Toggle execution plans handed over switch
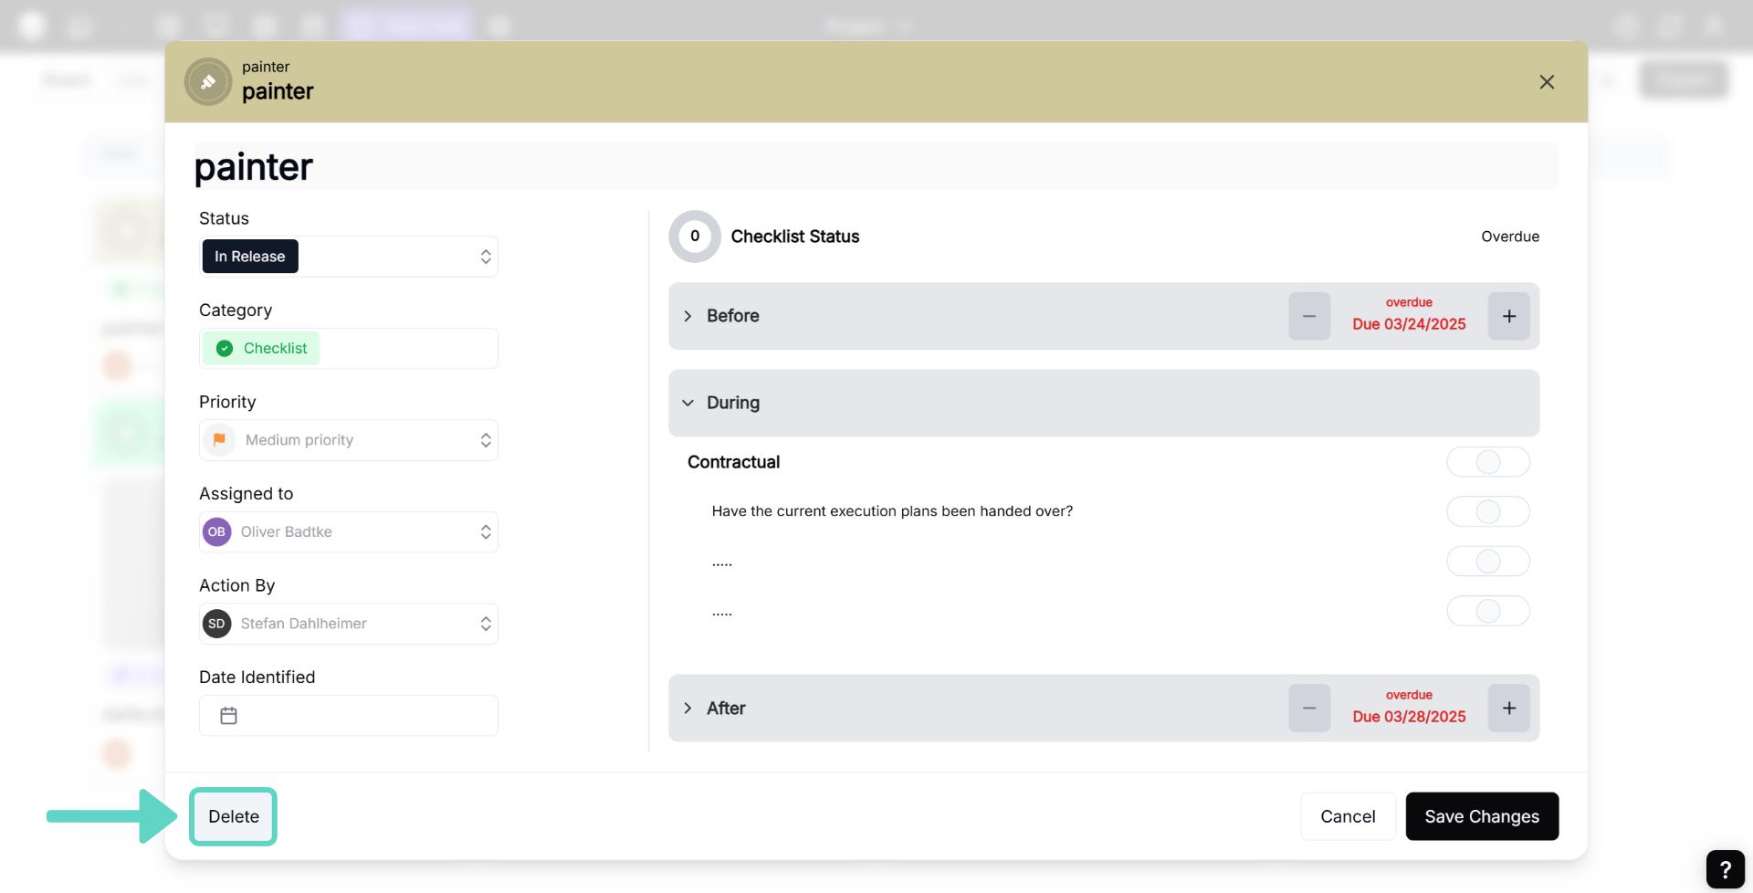Viewport: 1753px width, 893px height. (x=1487, y=511)
